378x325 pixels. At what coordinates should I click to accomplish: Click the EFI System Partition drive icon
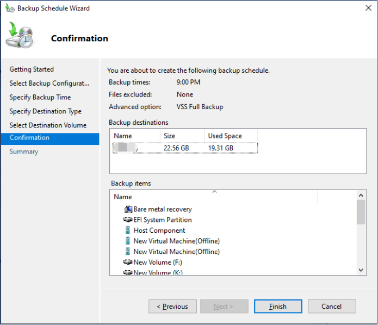pyautogui.click(x=128, y=220)
